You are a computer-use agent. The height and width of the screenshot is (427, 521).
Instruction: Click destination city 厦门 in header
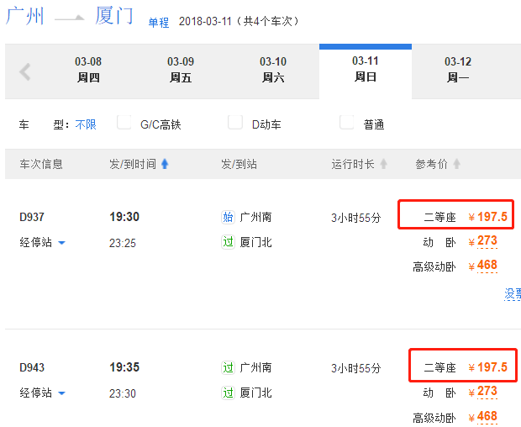tap(114, 16)
